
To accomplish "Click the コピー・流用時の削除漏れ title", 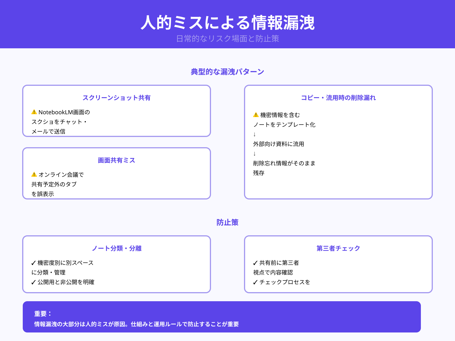I will click(338, 98).
